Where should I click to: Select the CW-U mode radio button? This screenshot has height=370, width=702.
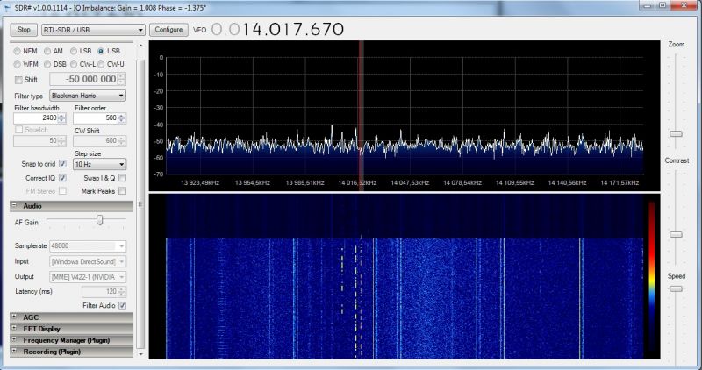tap(101, 64)
